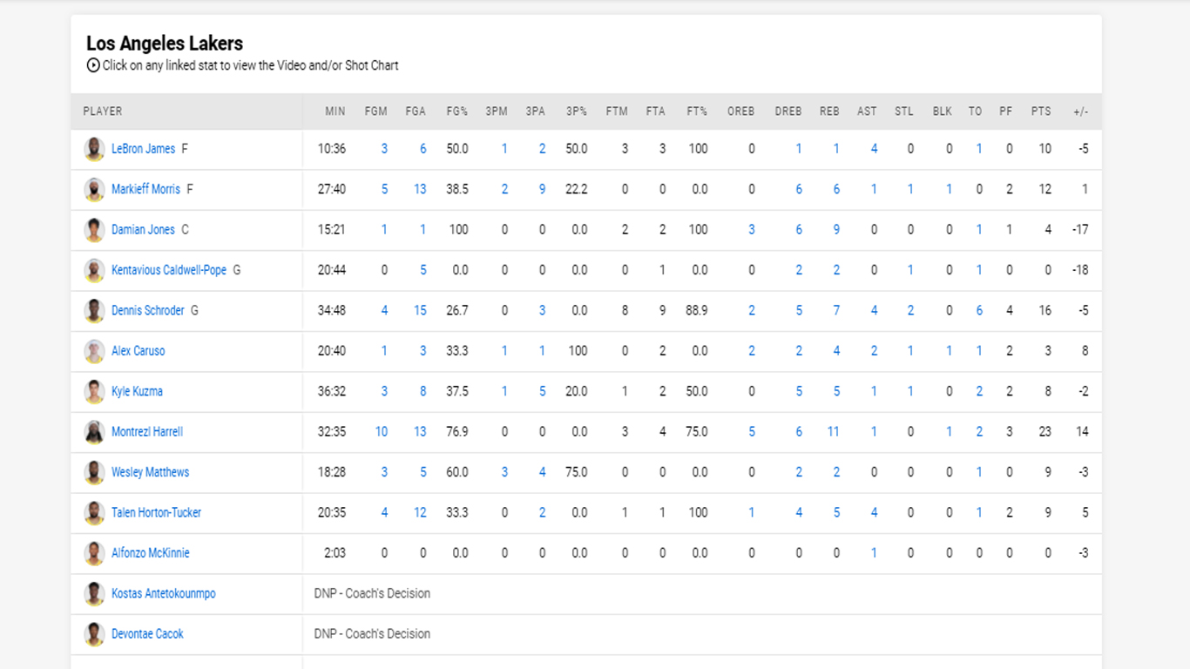Click Dennis Schroder's player headshot
The image size is (1190, 669).
(x=94, y=310)
